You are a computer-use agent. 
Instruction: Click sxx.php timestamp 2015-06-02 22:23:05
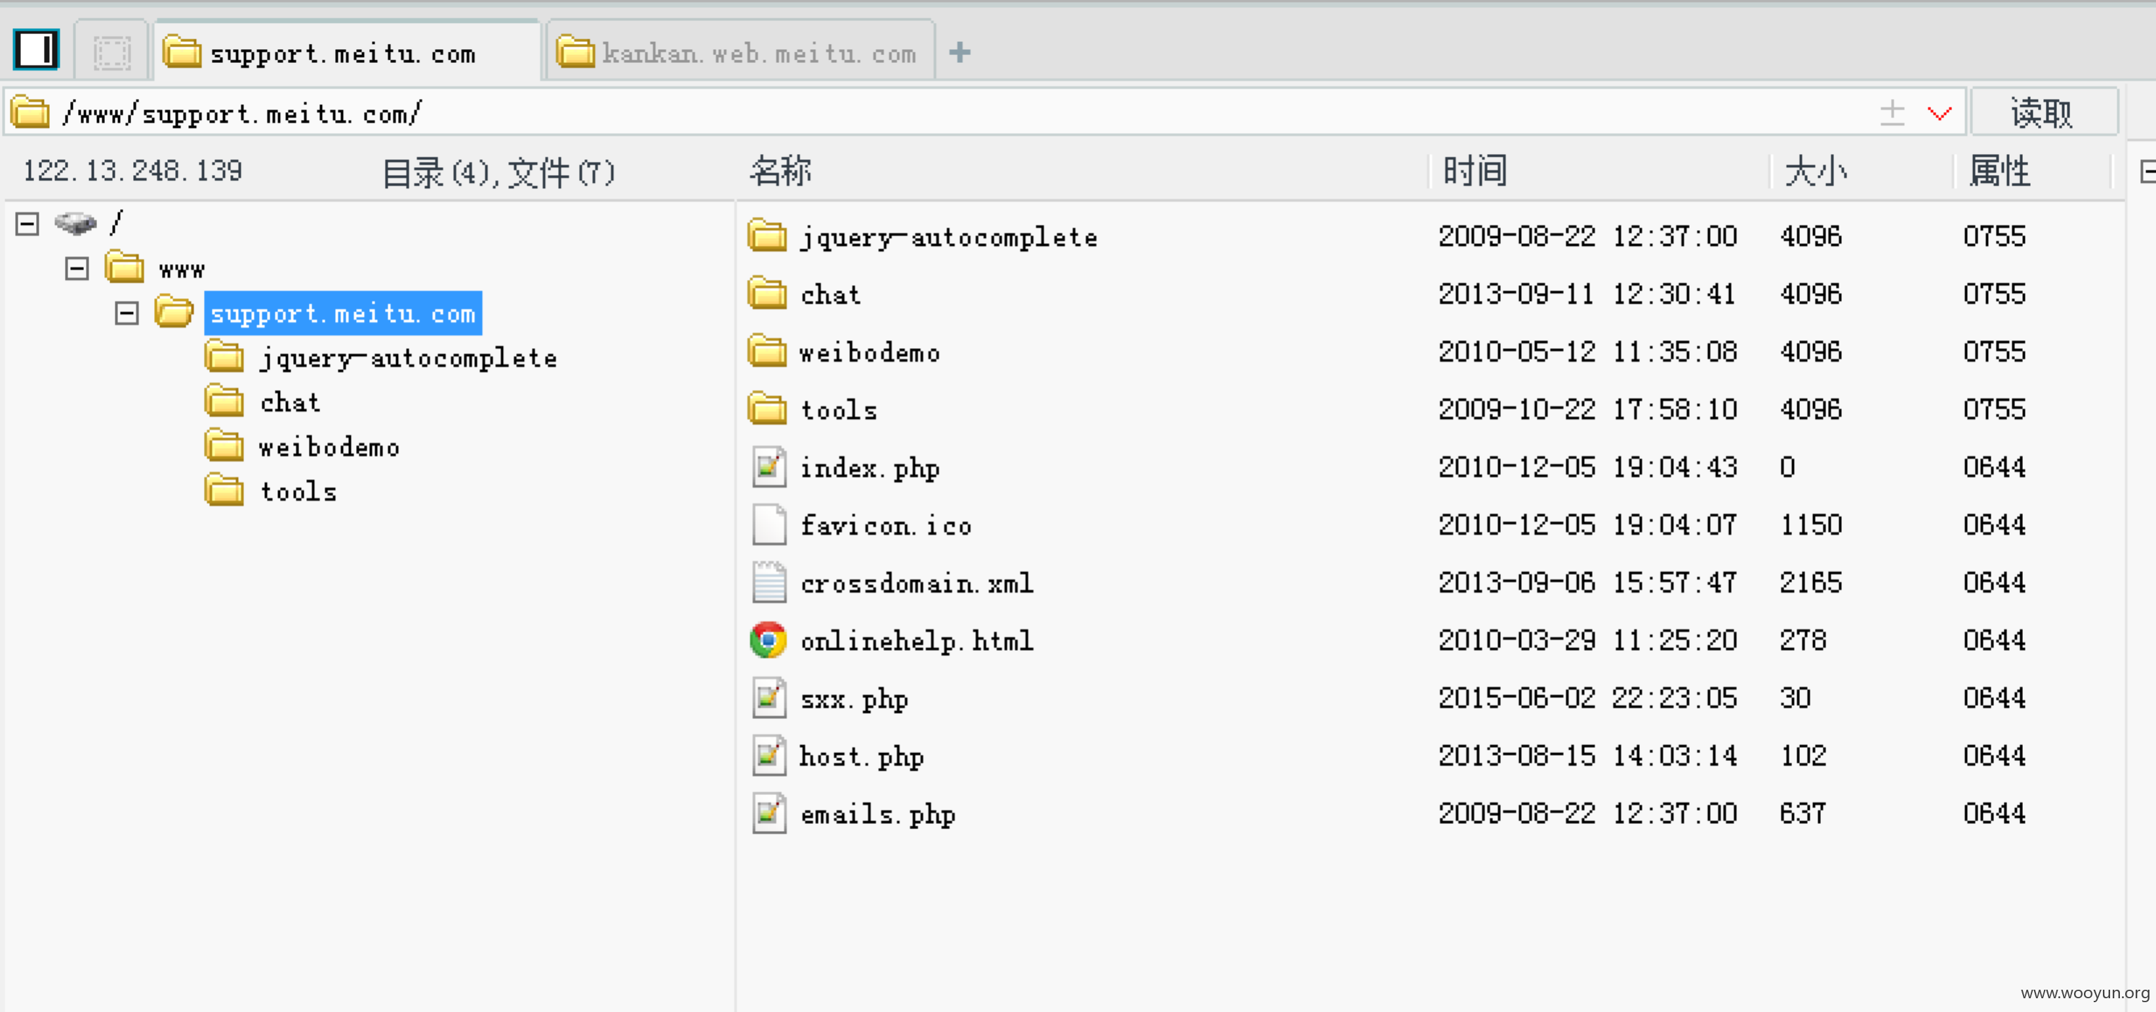click(1587, 697)
